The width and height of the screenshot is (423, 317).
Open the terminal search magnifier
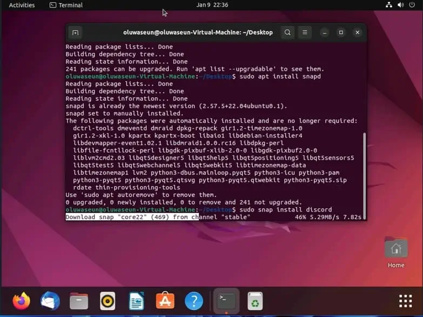(287, 32)
